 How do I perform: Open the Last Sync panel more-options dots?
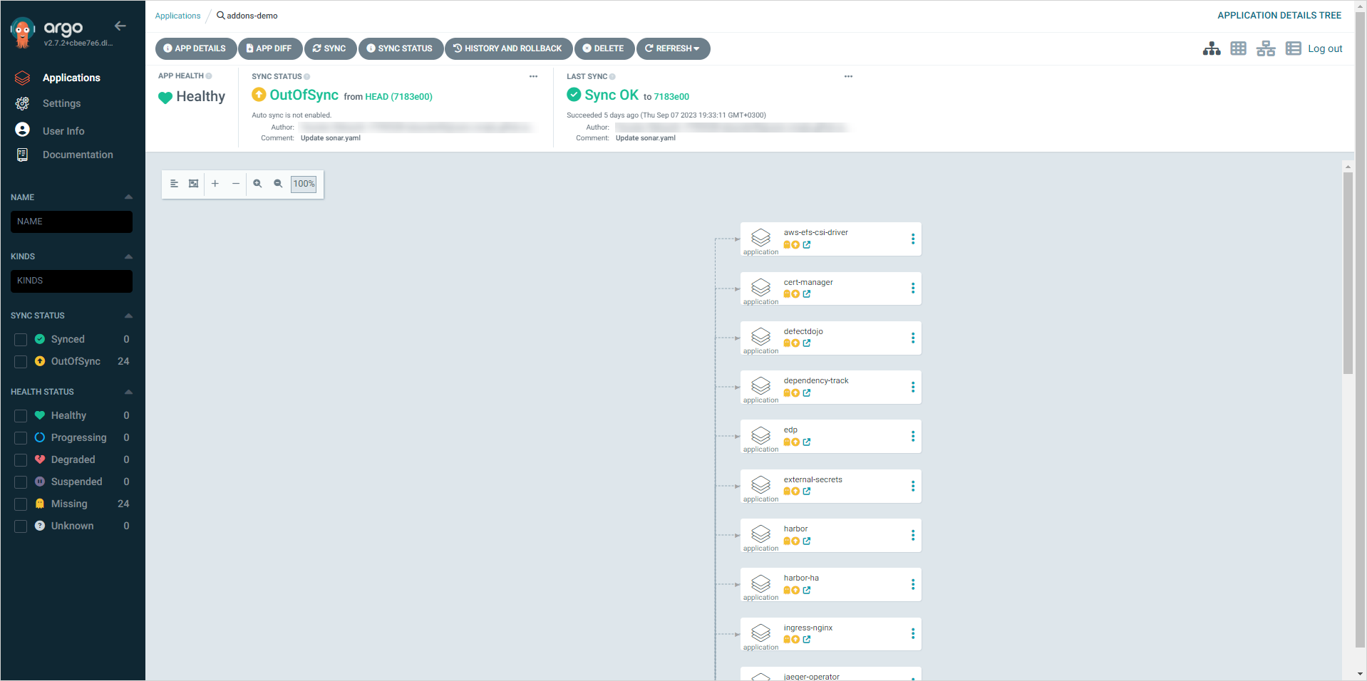point(848,76)
